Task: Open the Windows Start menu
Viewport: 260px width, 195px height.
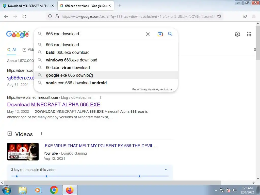Action: 6,190
